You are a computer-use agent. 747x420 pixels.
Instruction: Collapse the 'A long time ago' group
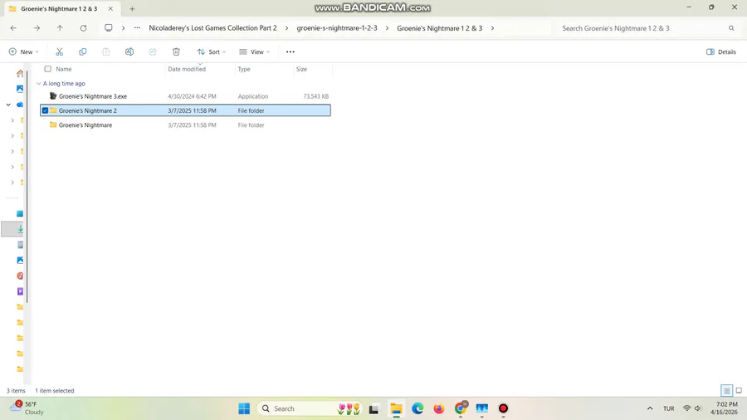[x=38, y=83]
